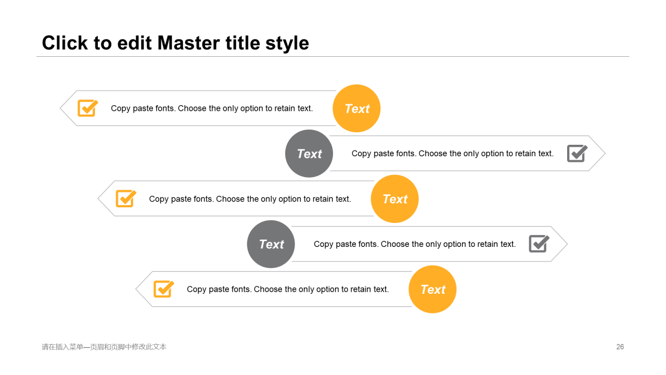Viewport: 666px width, 375px height.
Task: Select the topmost orange "Text" circle
Action: coord(356,108)
